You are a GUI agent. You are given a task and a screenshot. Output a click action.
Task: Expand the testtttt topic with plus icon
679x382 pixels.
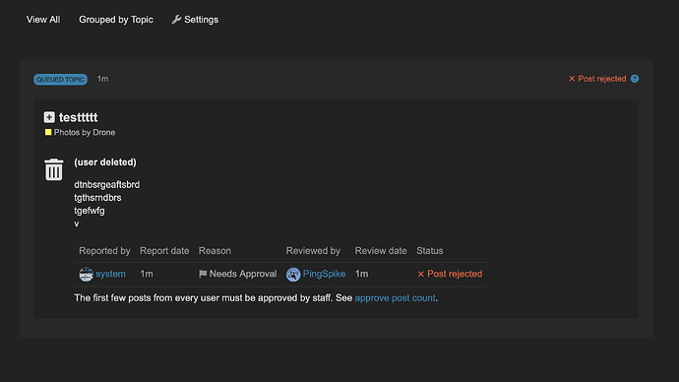click(49, 117)
